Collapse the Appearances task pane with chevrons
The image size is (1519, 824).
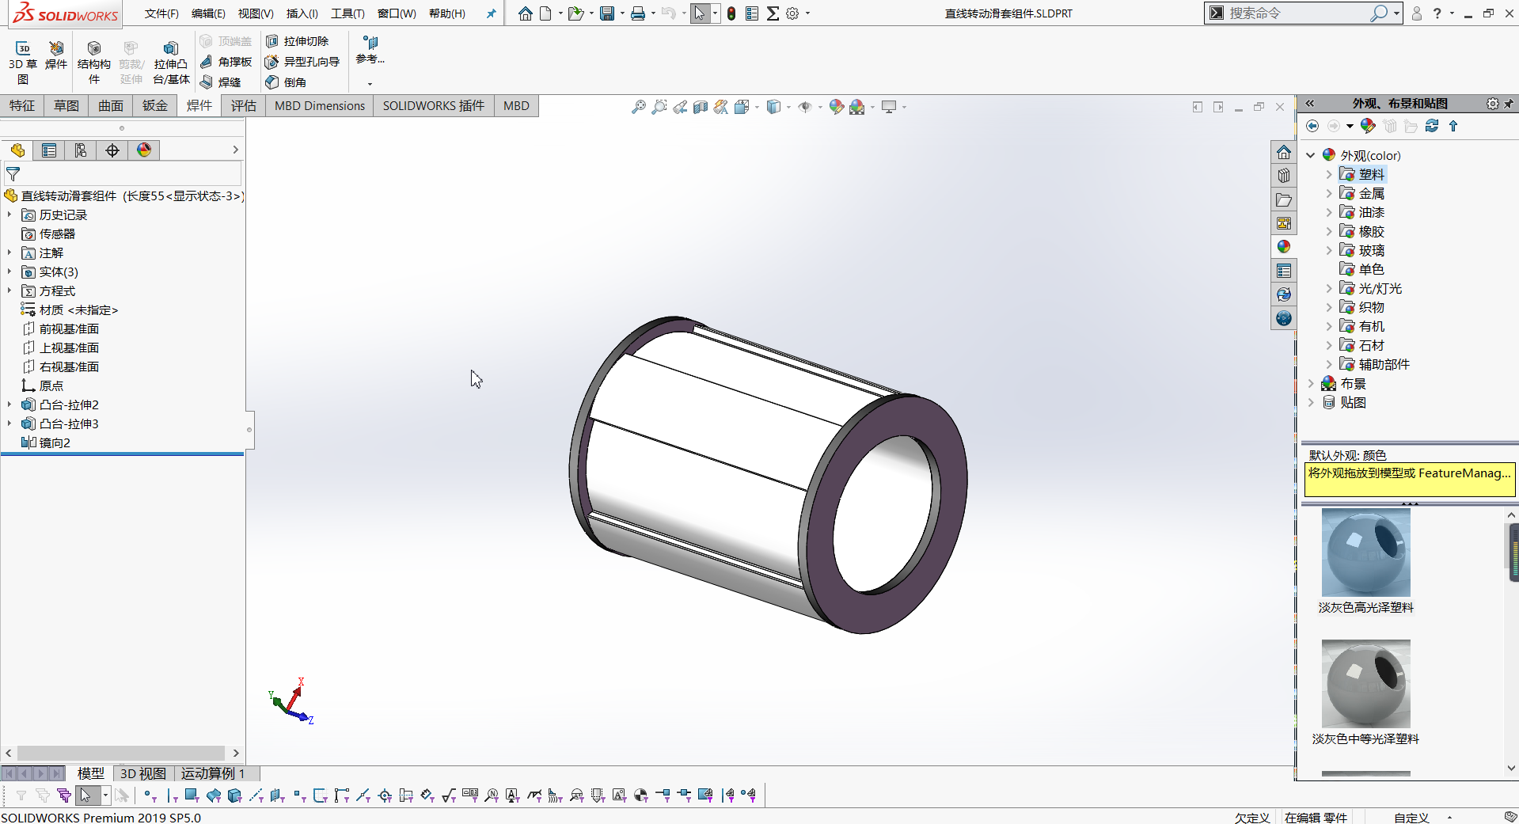coord(1310,104)
